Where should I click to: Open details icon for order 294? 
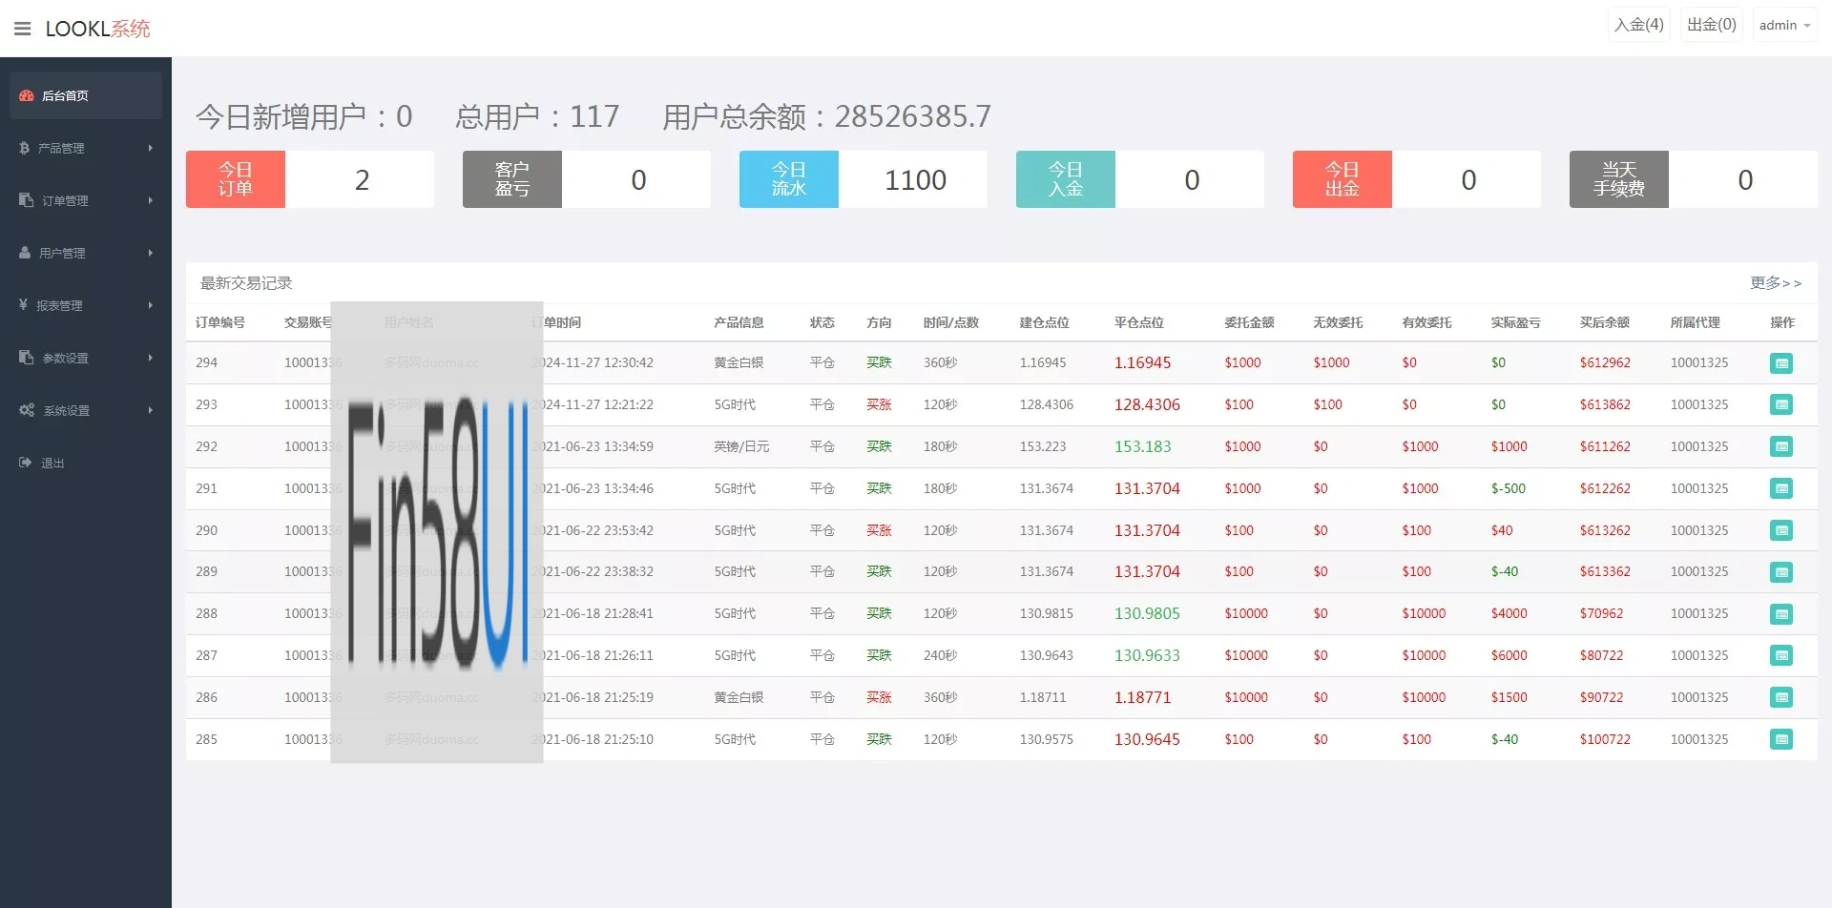coord(1780,363)
